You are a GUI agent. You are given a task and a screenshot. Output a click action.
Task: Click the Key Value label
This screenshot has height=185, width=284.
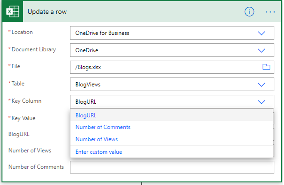point(23,118)
